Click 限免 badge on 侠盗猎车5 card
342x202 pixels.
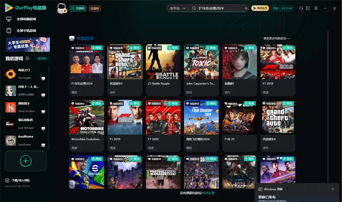(x=135, y=48)
